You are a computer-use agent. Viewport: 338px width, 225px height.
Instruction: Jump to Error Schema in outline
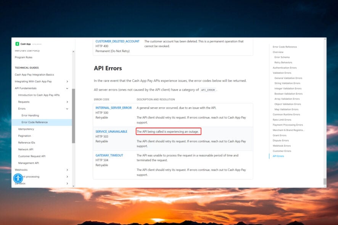coord(282,57)
